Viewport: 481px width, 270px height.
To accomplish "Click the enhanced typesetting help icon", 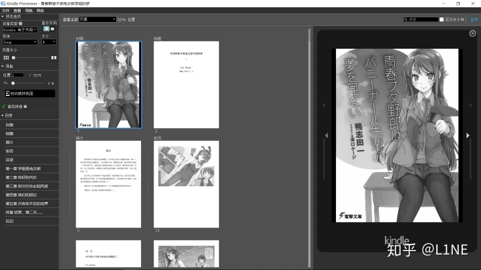I will tap(25, 107).
